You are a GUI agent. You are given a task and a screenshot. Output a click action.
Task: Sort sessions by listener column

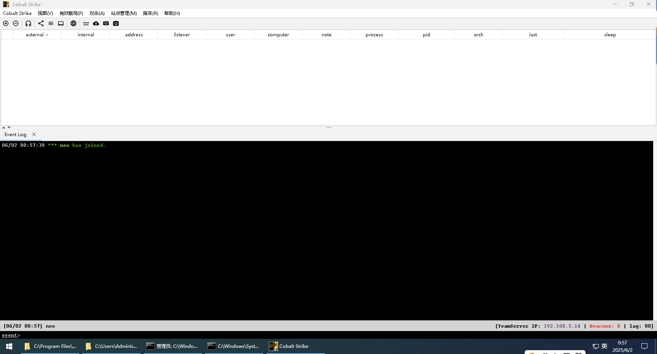point(182,34)
